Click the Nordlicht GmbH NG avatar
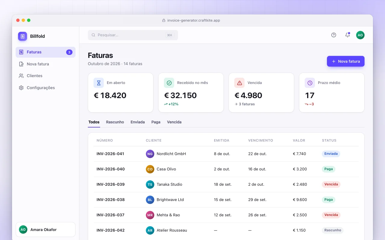This screenshot has width=385, height=240. click(150, 154)
